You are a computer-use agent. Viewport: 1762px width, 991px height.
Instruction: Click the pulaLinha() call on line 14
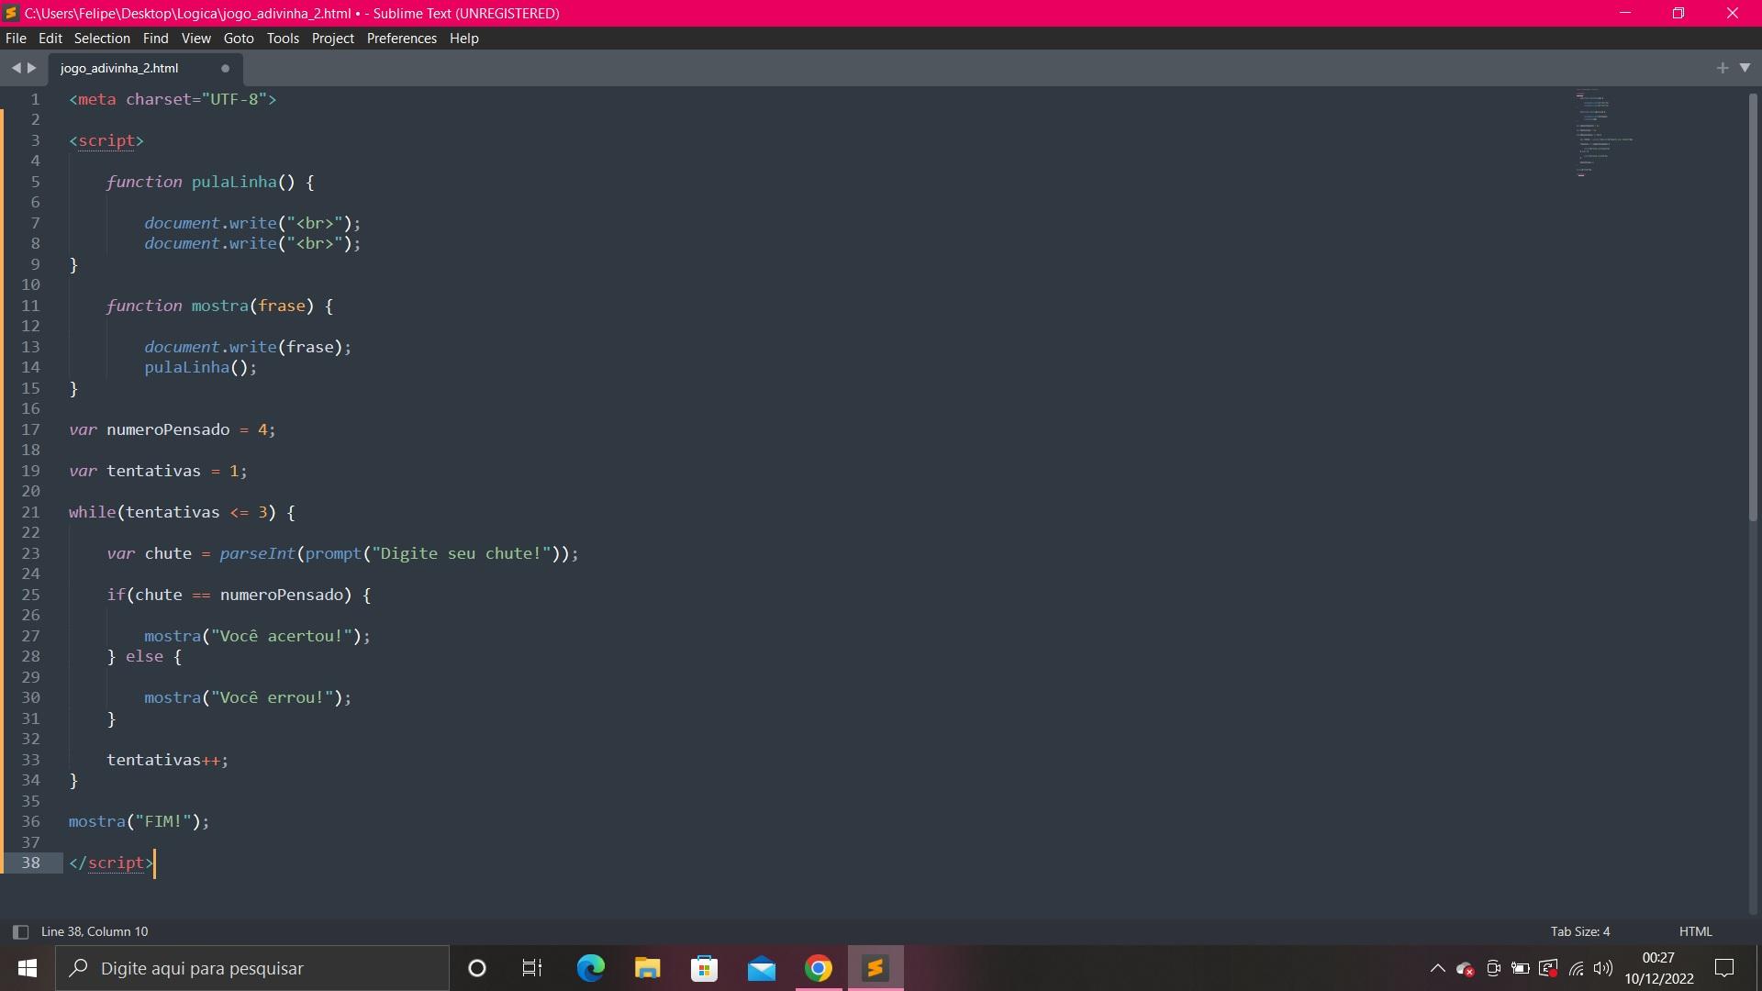(x=200, y=367)
